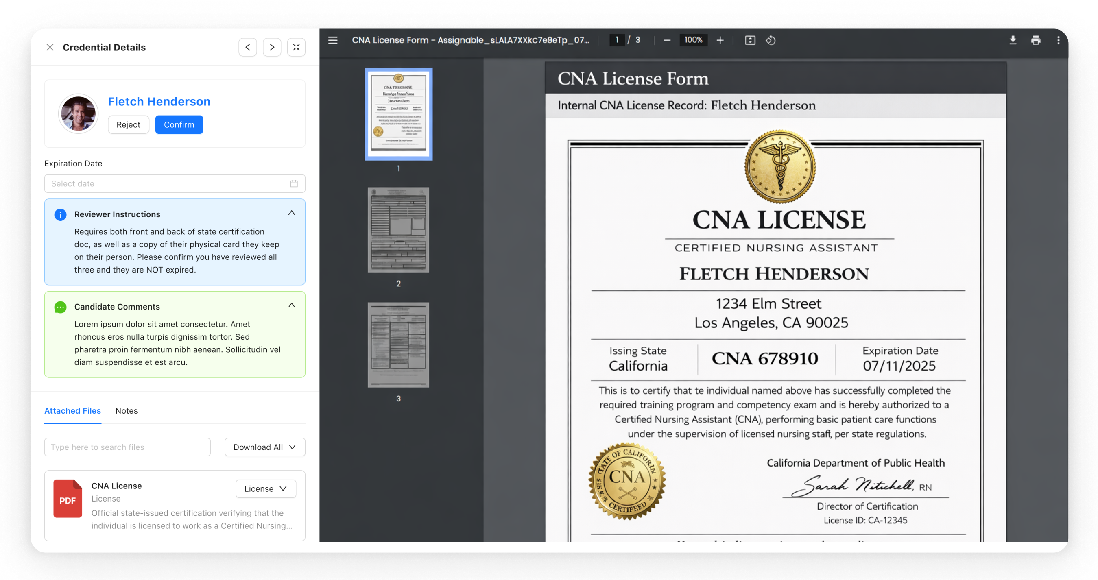1098x580 pixels.
Task: Collapse the Reviewer Instructions section
Action: click(x=292, y=213)
